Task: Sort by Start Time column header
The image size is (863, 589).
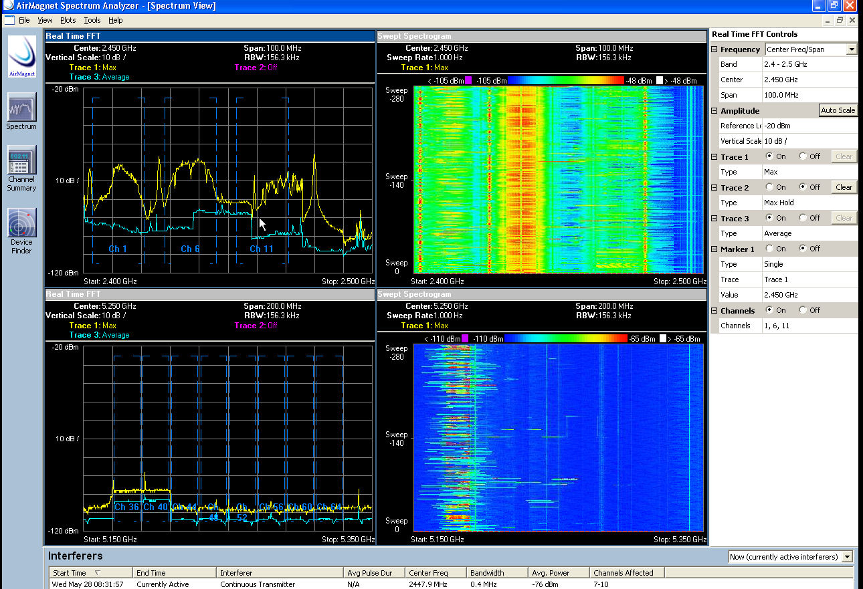Action: coord(91,573)
